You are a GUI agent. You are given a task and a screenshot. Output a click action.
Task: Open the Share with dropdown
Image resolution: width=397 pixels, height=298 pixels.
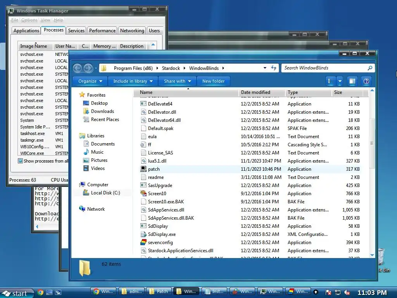(177, 81)
